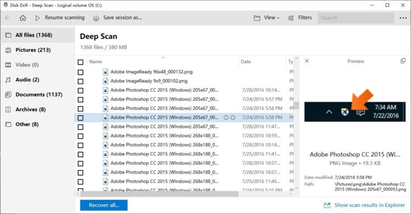Click date 7/28/2016 11:47 cell
The width and height of the screenshot is (411, 214).
261,126
